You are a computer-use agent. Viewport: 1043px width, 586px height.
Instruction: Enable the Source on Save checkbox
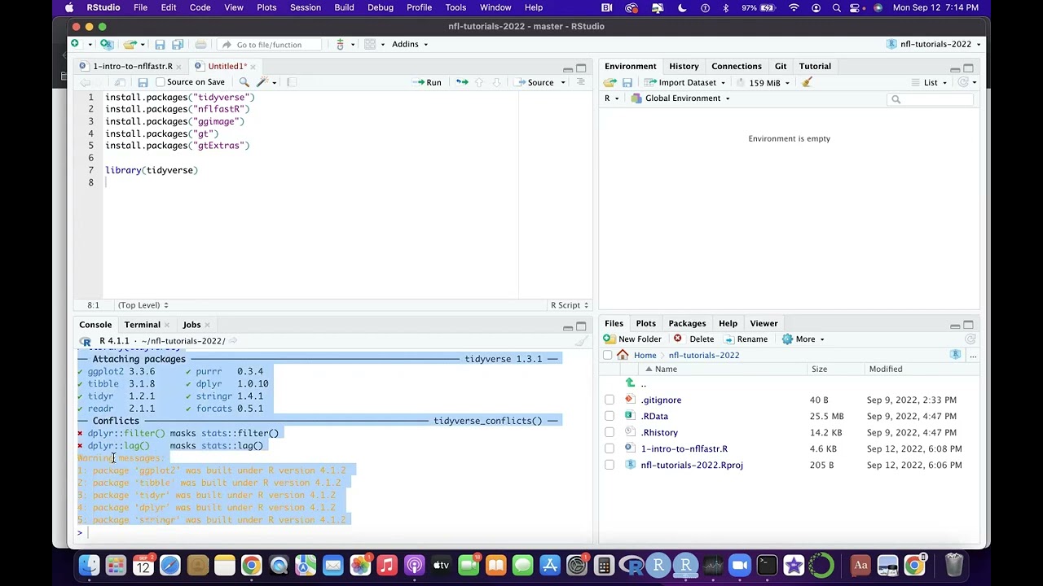(161, 82)
